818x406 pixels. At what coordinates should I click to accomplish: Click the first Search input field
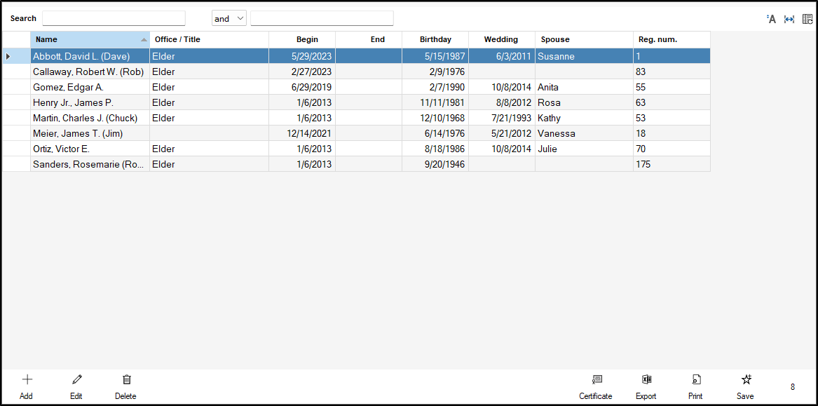pyautogui.click(x=114, y=18)
